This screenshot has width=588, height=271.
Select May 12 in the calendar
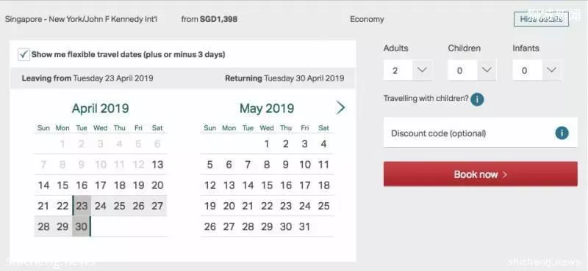(210, 185)
